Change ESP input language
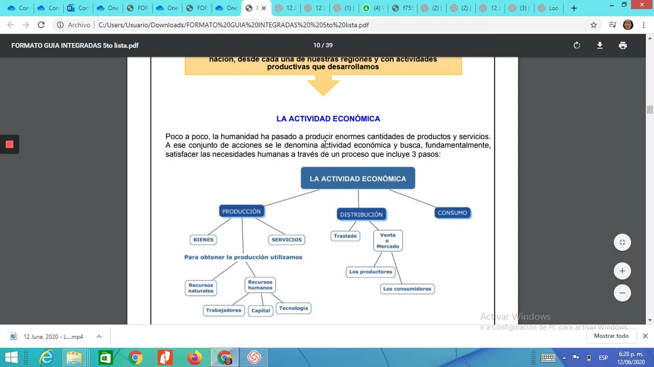This screenshot has width=654, height=367. tap(603, 357)
